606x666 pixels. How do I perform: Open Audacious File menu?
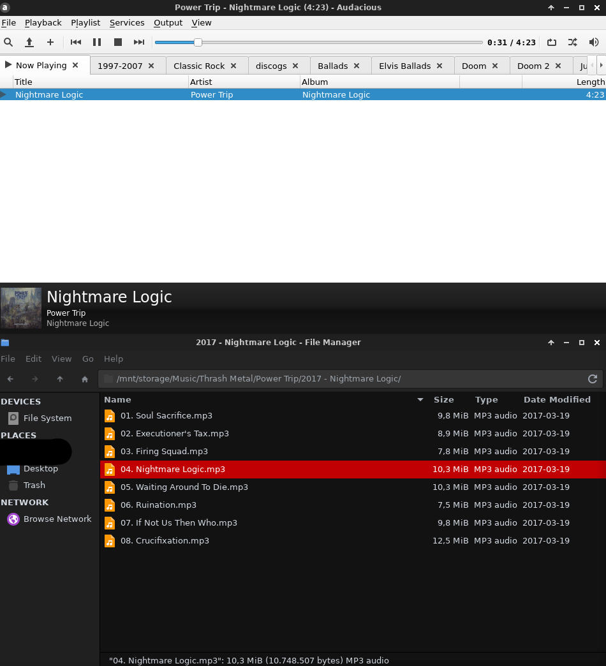pos(8,23)
